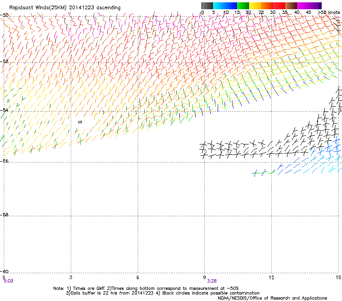Click the 3:28 pass time label
The image size is (342, 301).
tap(212, 281)
